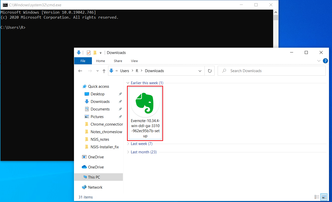The width and height of the screenshot is (332, 202).
Task: Minimize the Downloads Explorer window
Action: 291,52
